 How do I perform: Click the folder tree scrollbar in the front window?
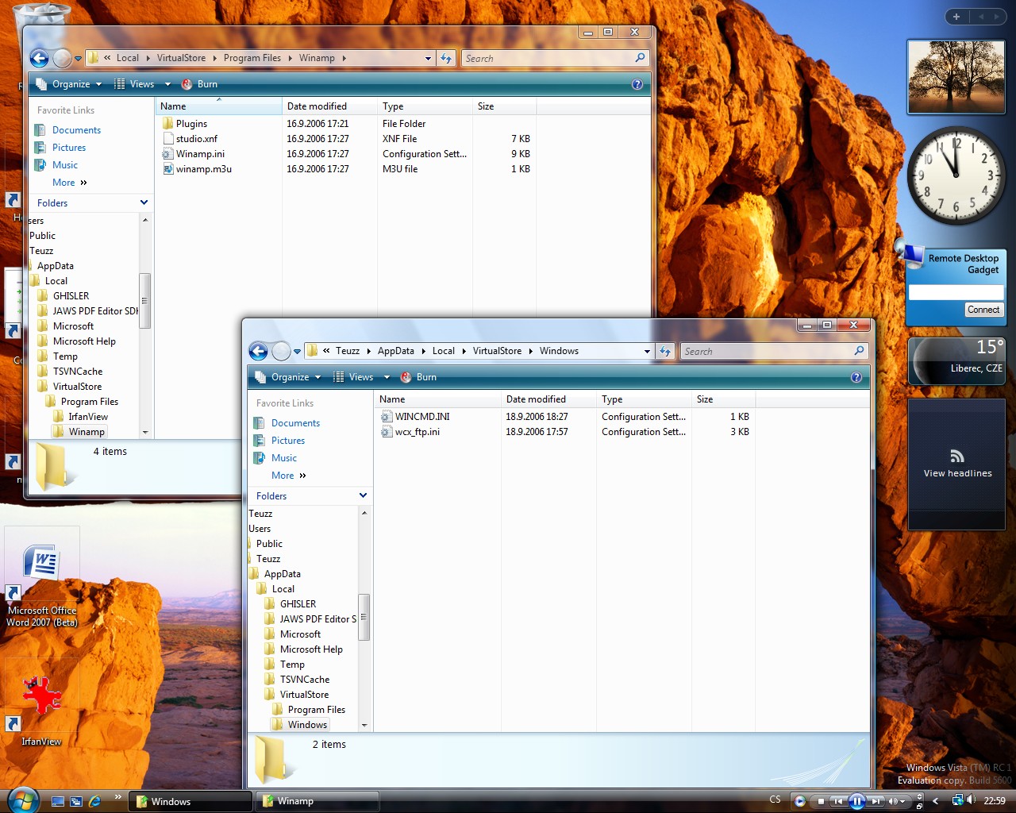click(x=364, y=617)
